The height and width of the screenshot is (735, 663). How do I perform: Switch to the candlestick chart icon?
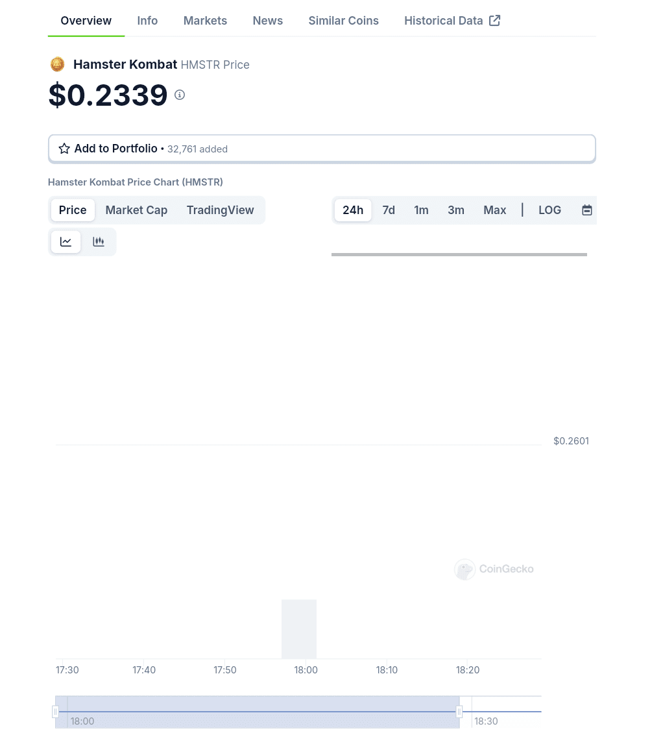[98, 241]
